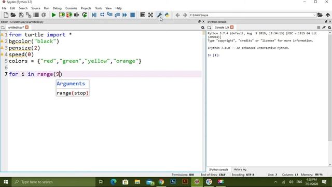The width and height of the screenshot is (332, 187).
Task: Switch to History log tab
Action: coord(240,169)
